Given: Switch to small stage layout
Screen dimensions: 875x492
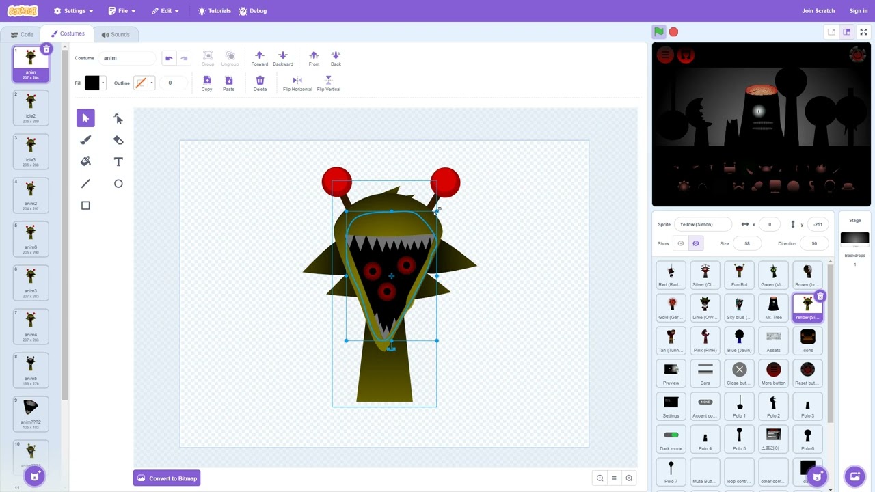Looking at the screenshot, I should (831, 32).
